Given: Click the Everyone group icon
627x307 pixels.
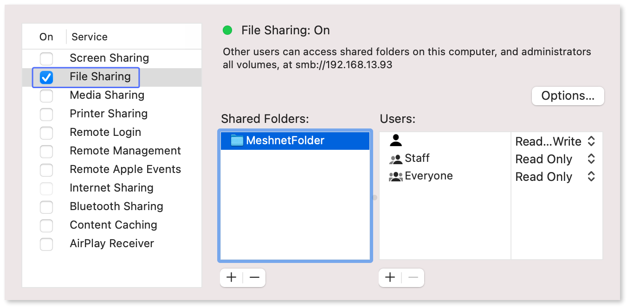Looking at the screenshot, I should coord(395,176).
